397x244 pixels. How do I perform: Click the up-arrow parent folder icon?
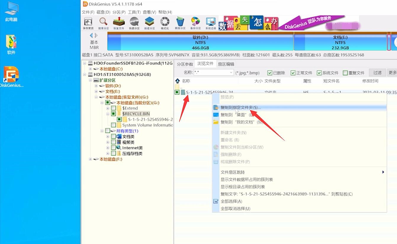pyautogui.click(x=178, y=81)
